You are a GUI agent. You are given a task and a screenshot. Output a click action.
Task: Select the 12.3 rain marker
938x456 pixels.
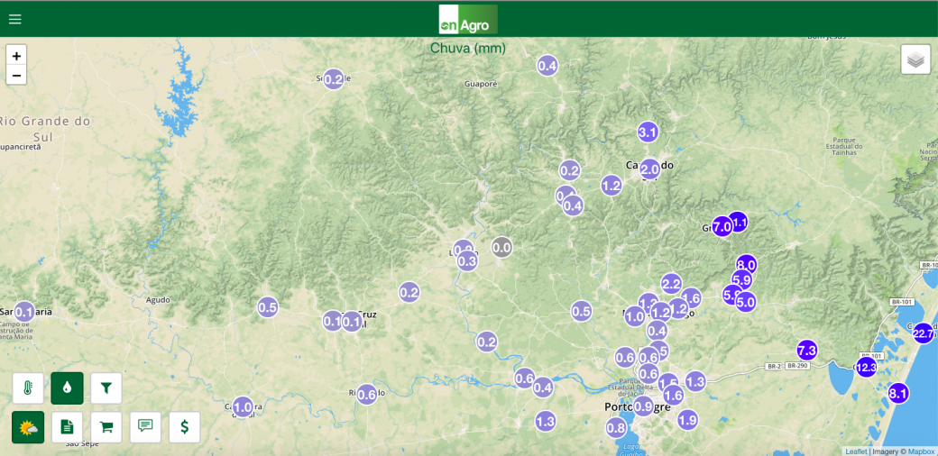tap(866, 368)
